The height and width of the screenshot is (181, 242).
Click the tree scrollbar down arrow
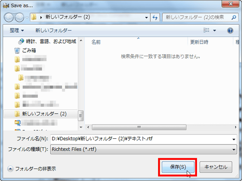tap(81, 127)
